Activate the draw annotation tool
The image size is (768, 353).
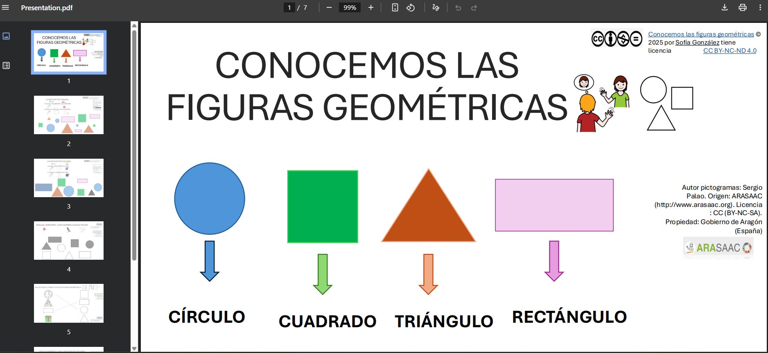(x=436, y=7)
